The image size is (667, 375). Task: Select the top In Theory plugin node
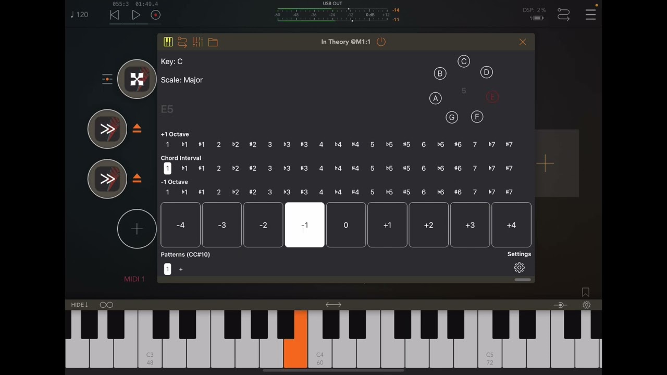tap(137, 79)
